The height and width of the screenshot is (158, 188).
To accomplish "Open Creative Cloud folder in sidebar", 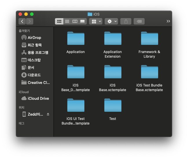I will (x=35, y=82).
